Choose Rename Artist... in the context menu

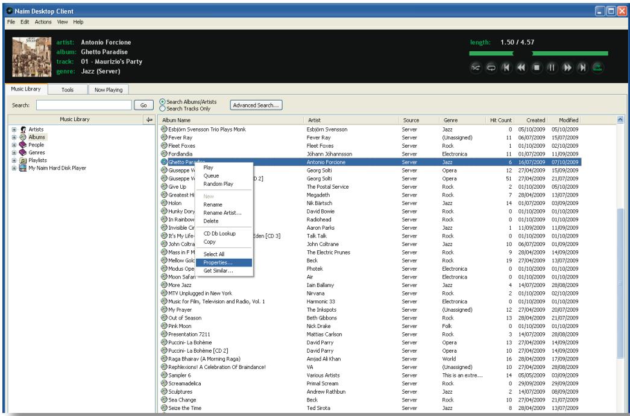click(224, 213)
